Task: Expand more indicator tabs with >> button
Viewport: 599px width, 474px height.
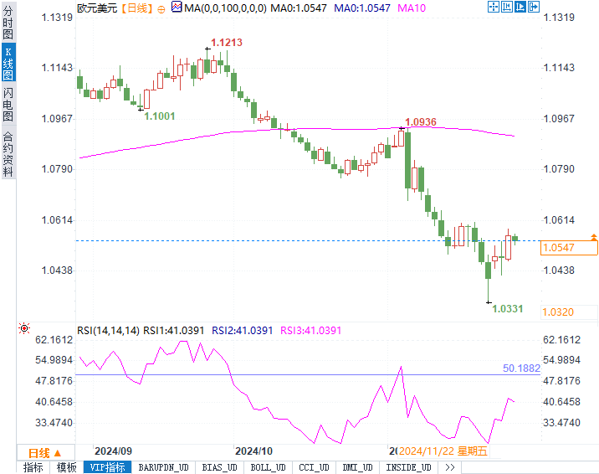Action: [x=450, y=467]
